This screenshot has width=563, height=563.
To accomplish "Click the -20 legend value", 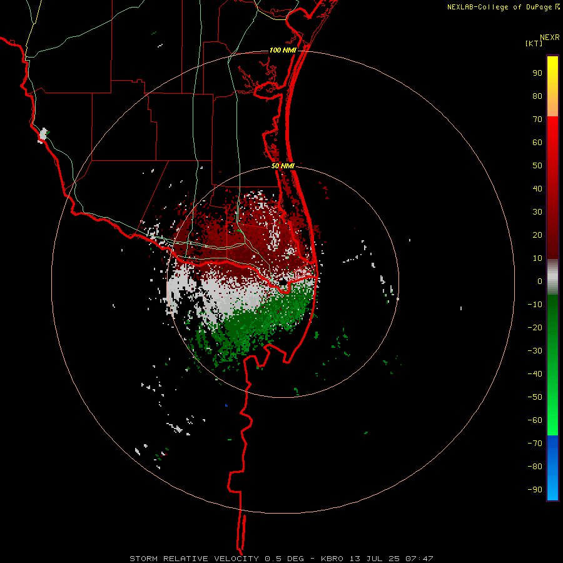I will tap(535, 327).
